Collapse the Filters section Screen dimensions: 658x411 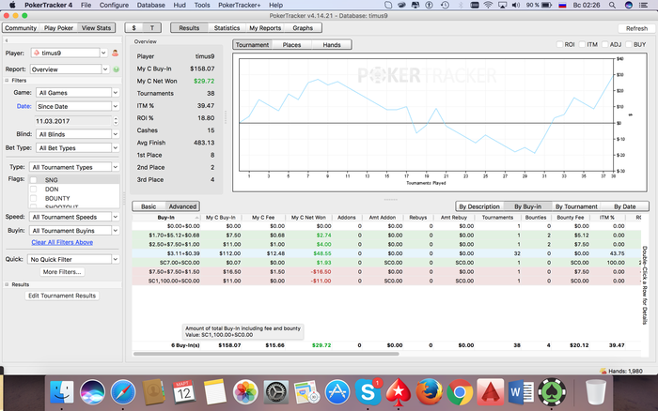tap(7, 80)
